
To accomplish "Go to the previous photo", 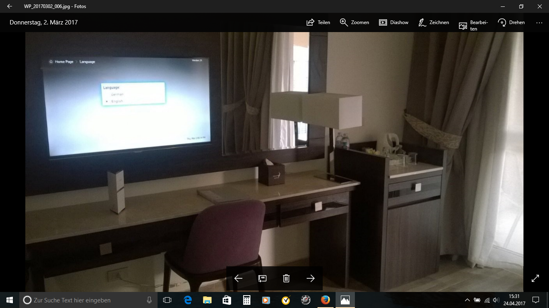I will coord(238,278).
